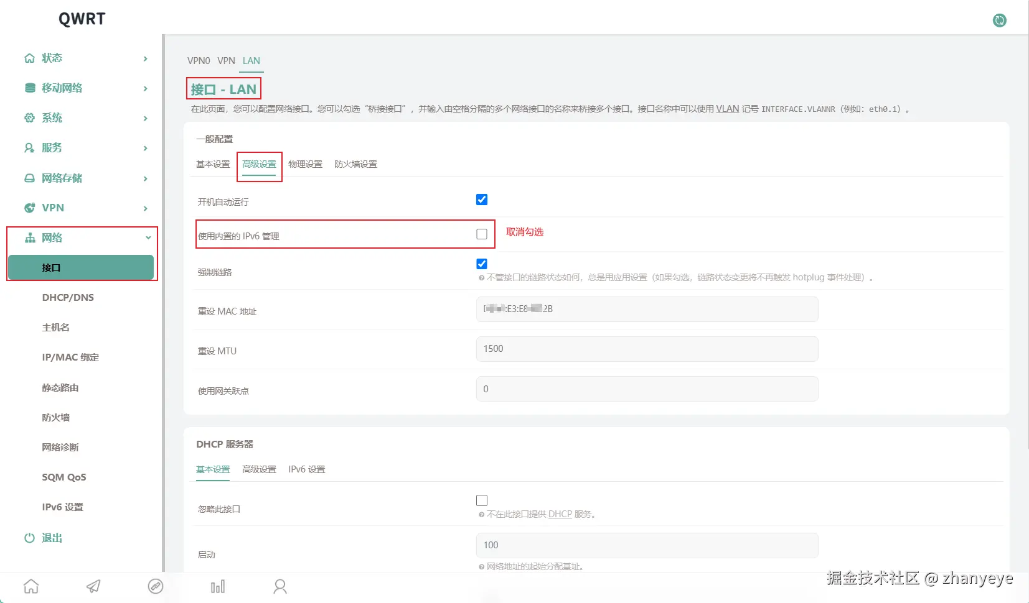Open the 防火墙设置 tab
The image size is (1029, 603).
point(355,164)
